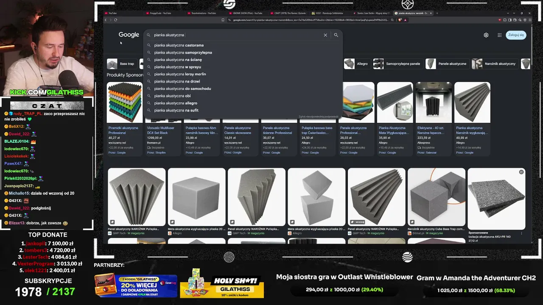543x305 pixels.
Task: Select the 'Narożnik akustyczny' filter chip
Action: coord(494,64)
